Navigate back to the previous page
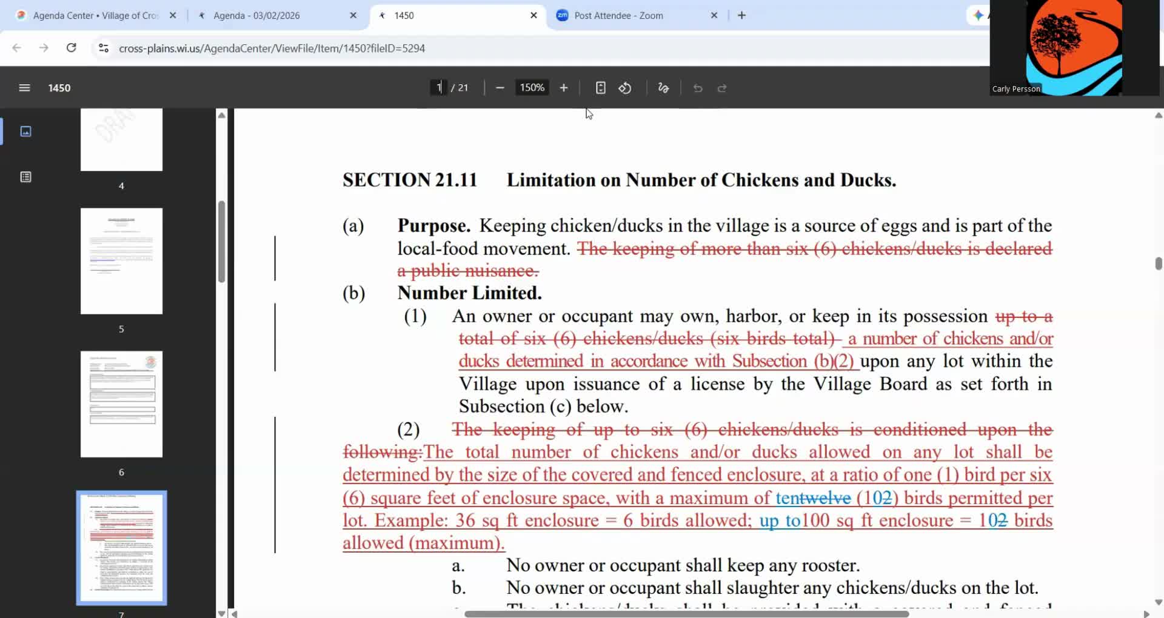This screenshot has width=1164, height=618. point(16,48)
